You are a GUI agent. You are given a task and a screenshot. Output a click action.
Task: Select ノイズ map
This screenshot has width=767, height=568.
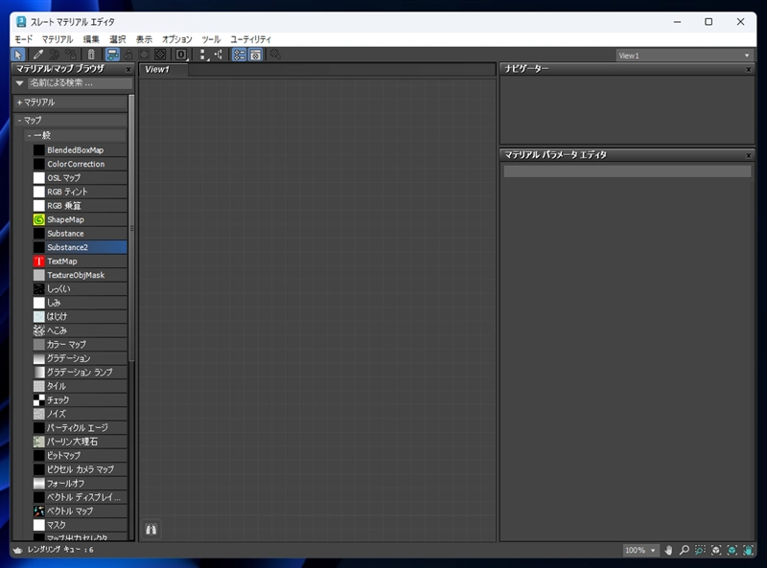point(80,414)
